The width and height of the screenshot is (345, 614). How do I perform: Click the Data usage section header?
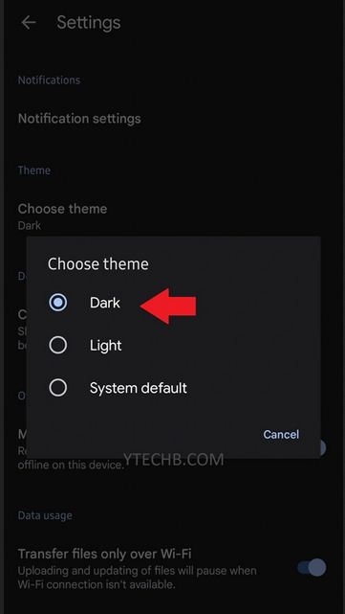click(45, 515)
